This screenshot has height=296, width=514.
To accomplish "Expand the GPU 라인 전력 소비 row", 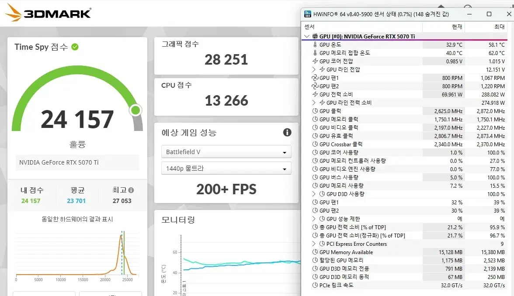I will (x=314, y=103).
